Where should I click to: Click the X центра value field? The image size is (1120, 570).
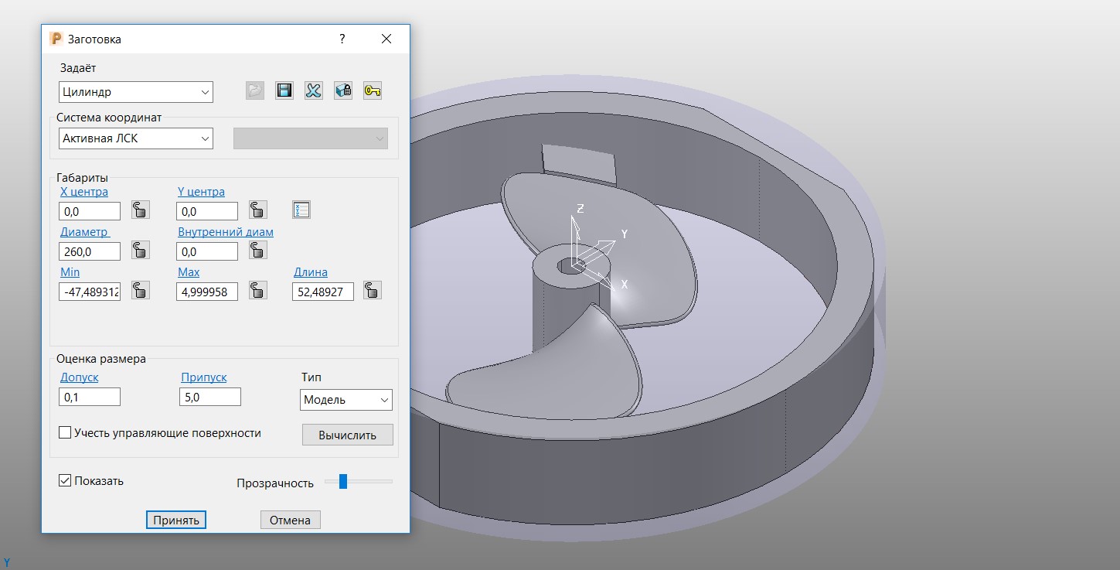90,211
